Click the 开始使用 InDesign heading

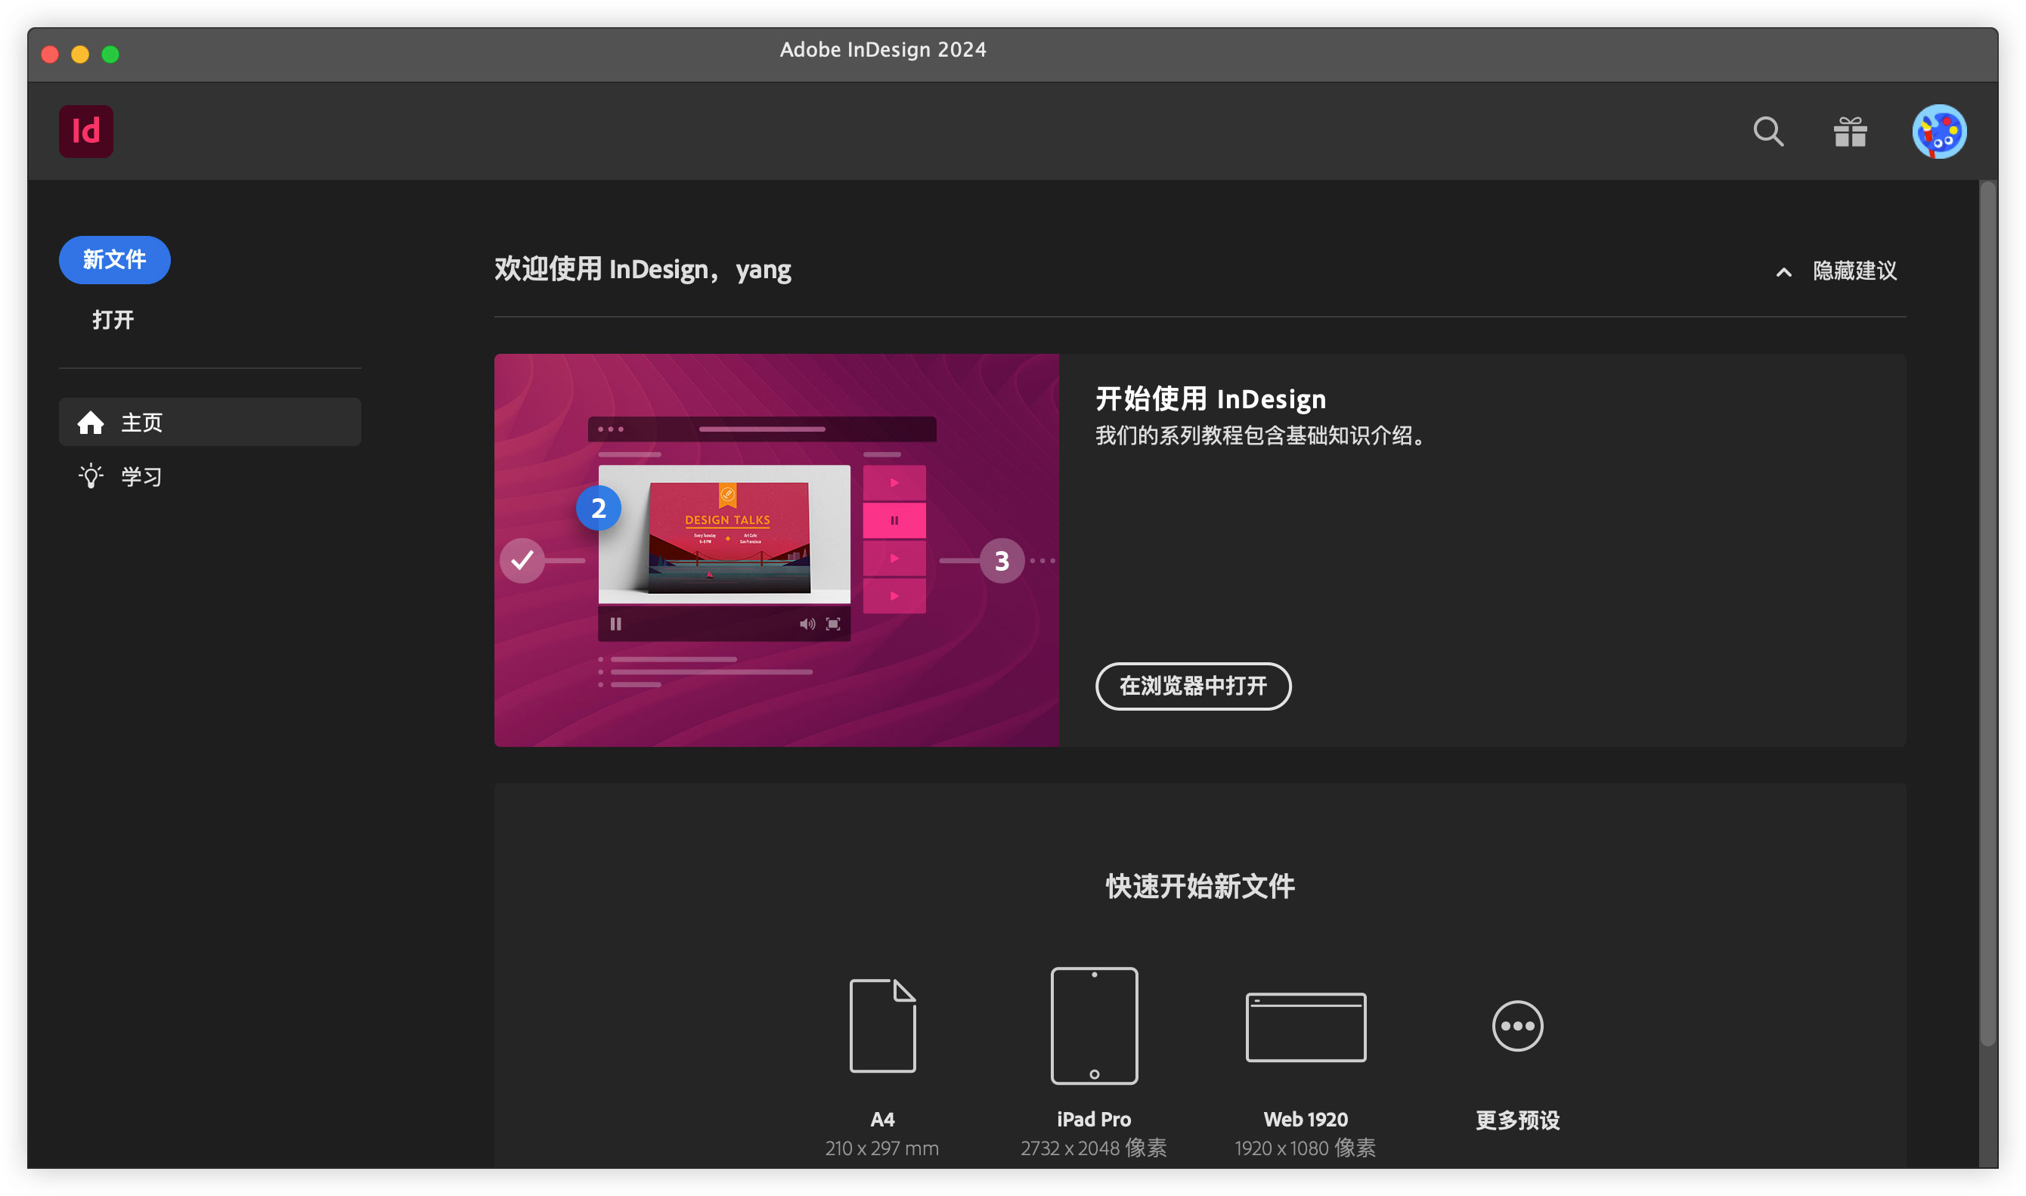click(1210, 399)
